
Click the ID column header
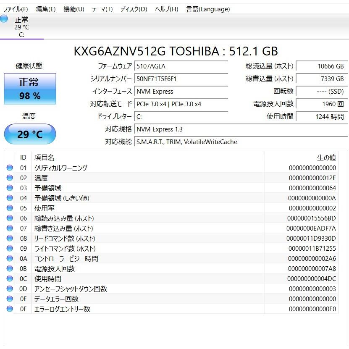pos(23,157)
